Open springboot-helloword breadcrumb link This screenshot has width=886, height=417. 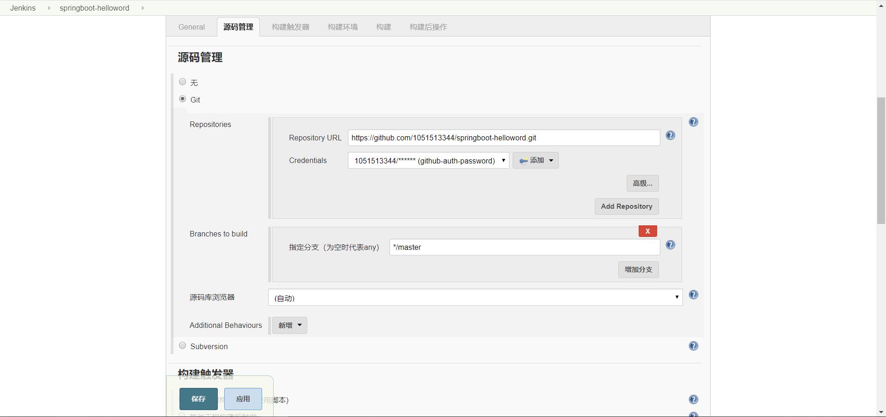pyautogui.click(x=94, y=8)
